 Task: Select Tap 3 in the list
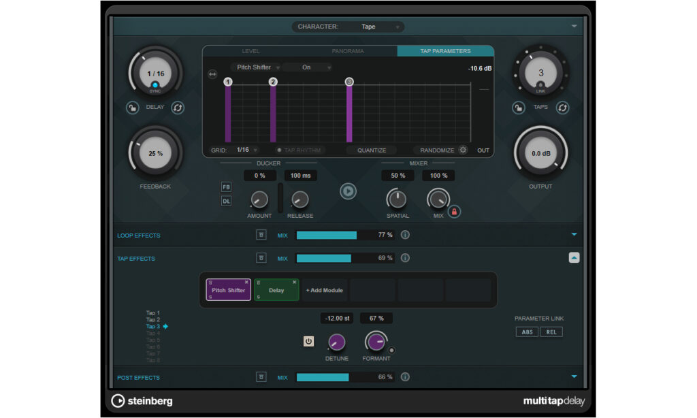(x=153, y=326)
